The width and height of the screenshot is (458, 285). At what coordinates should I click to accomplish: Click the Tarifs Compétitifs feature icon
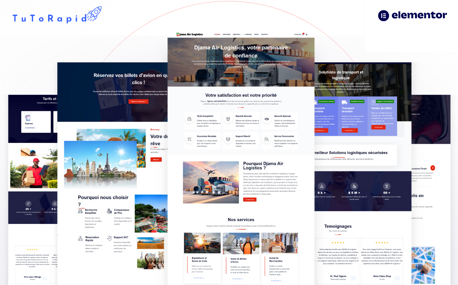click(189, 119)
